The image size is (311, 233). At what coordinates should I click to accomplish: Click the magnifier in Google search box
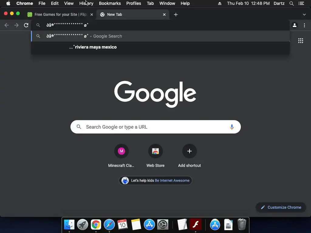tap(79, 127)
